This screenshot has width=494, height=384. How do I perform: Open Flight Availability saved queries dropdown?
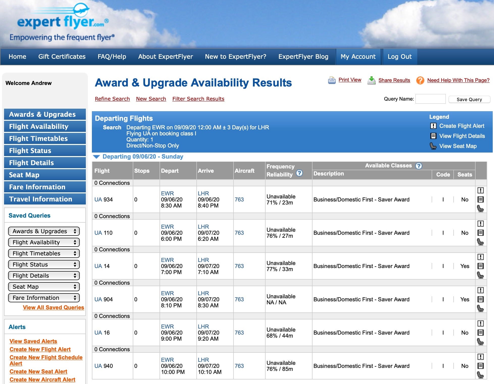(44, 242)
